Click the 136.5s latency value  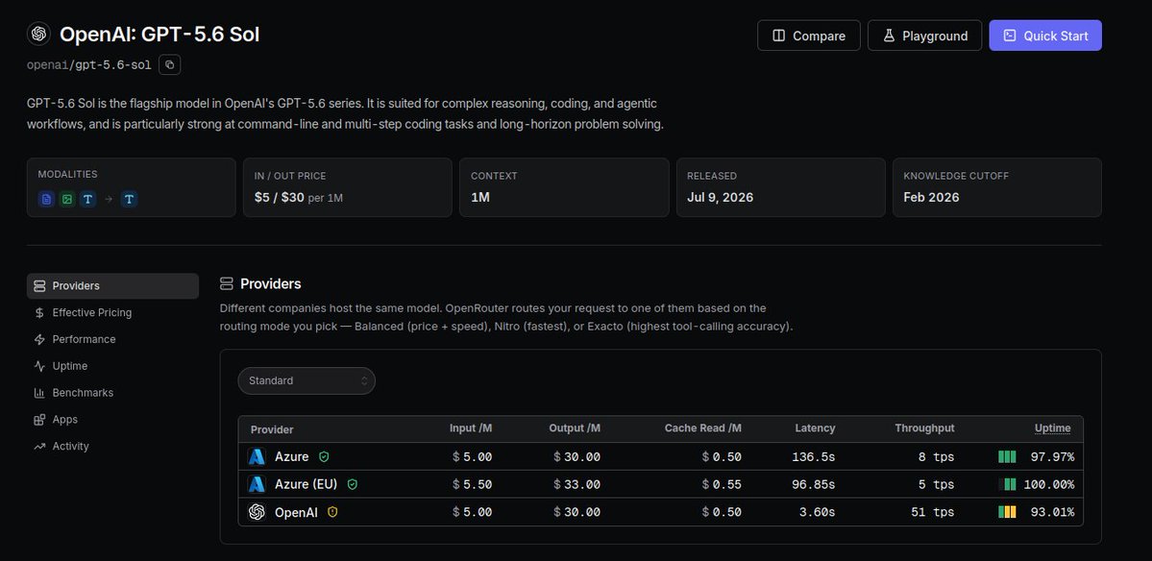[813, 456]
